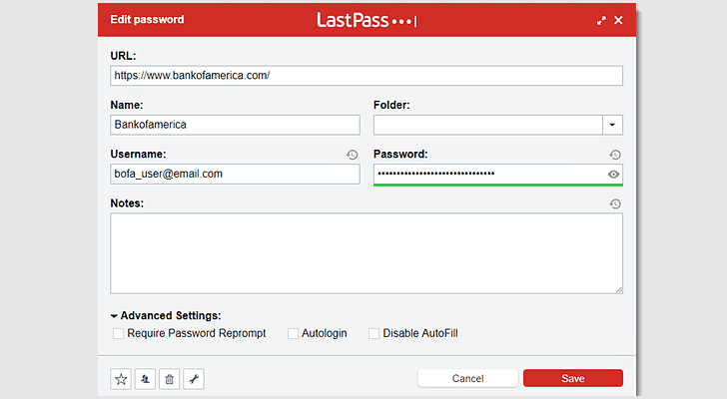Select the Name field containing Bankofamerica
The width and height of the screenshot is (727, 399).
pyautogui.click(x=235, y=125)
